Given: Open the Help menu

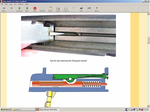Looking at the screenshot, I should [26, 4].
